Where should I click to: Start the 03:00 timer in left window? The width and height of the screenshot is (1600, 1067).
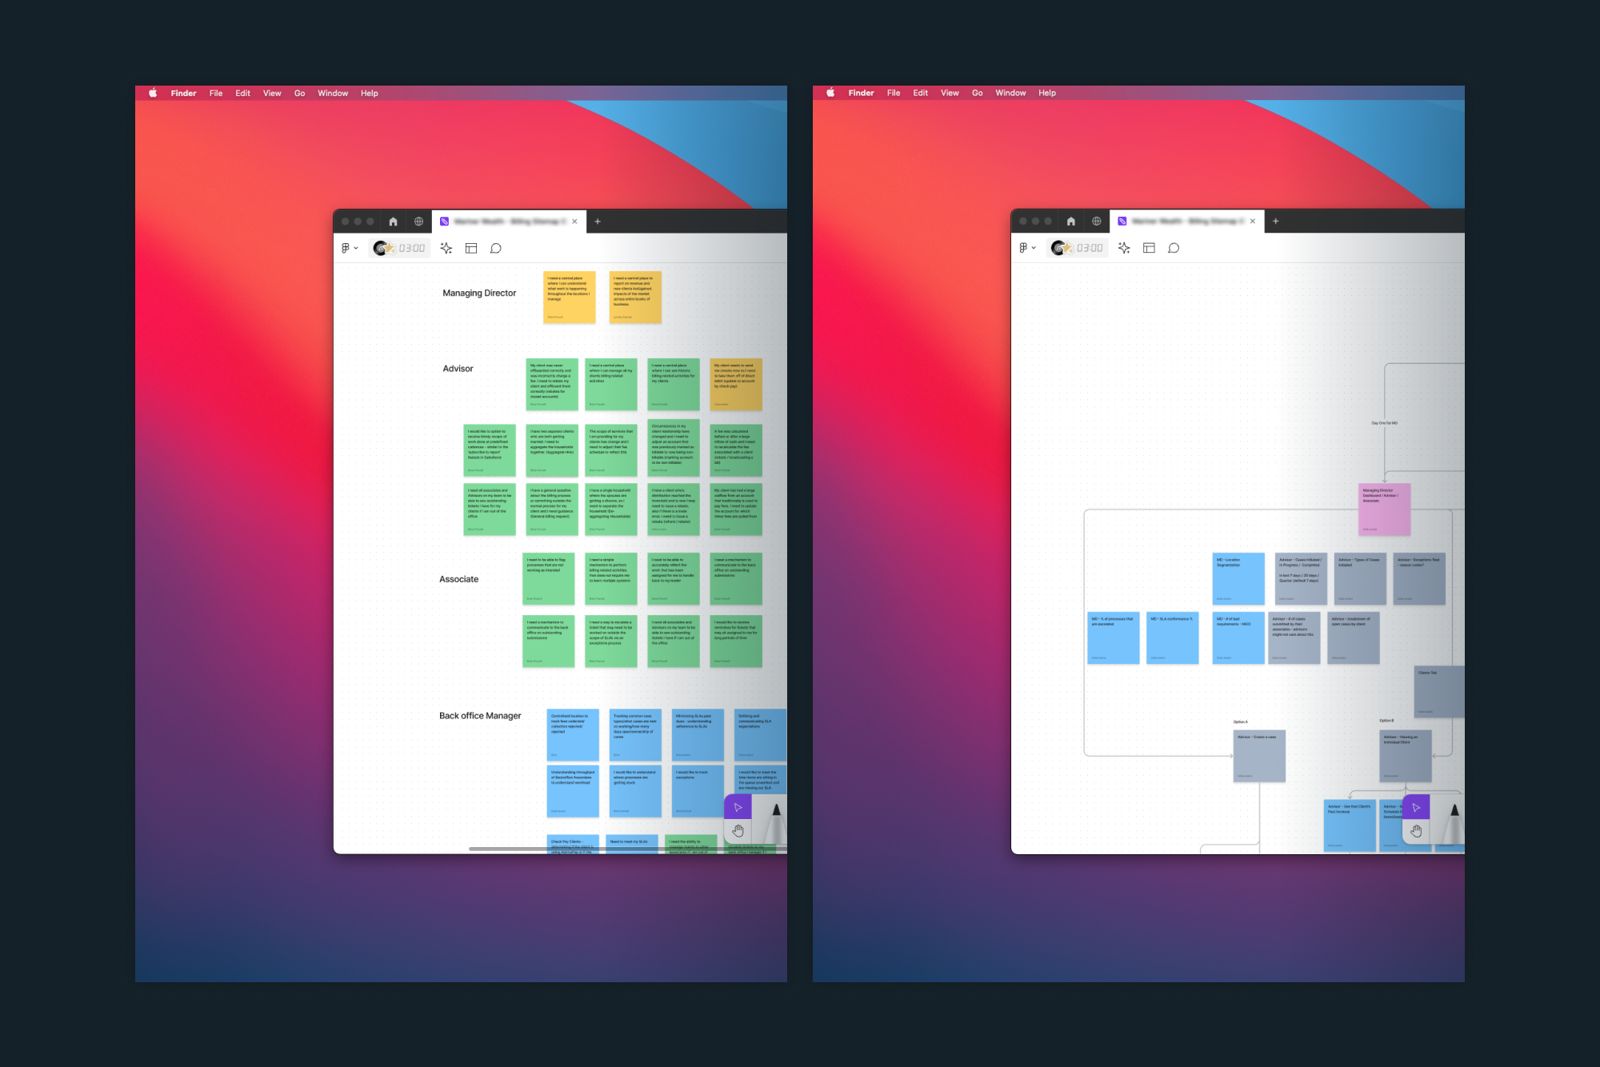click(x=411, y=249)
